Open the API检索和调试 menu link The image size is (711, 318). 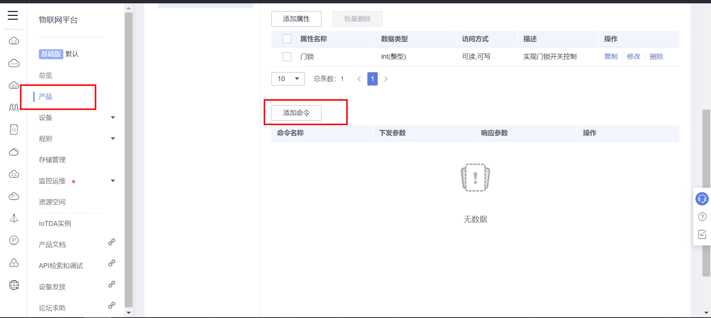pos(61,266)
